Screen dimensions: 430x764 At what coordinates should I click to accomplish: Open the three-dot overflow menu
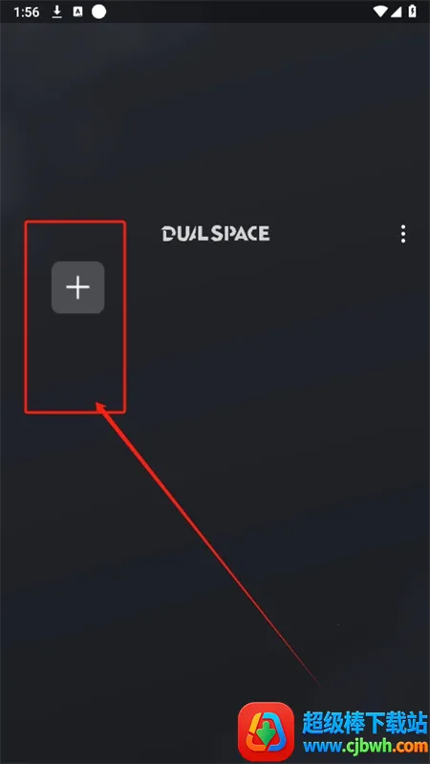click(x=402, y=234)
